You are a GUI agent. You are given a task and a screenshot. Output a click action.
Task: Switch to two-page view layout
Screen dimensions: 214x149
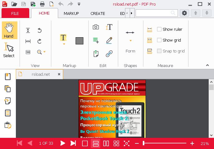106,143
